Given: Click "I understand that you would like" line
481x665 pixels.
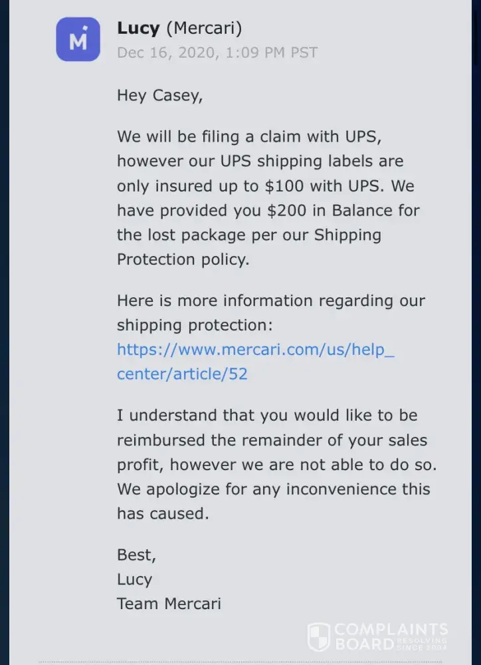Looking at the screenshot, I should pos(267,415).
